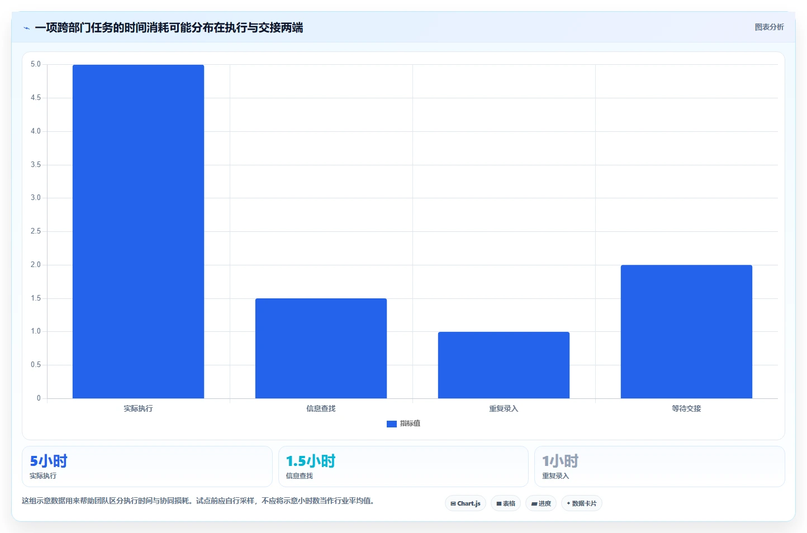The width and height of the screenshot is (807, 533).
Task: Click the 信息查找 caption in stat card
Action: [300, 476]
